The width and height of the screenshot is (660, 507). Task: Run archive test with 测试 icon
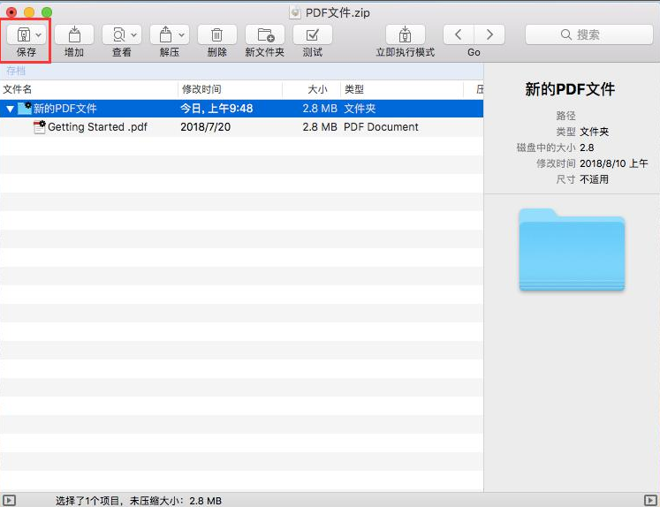(x=312, y=34)
